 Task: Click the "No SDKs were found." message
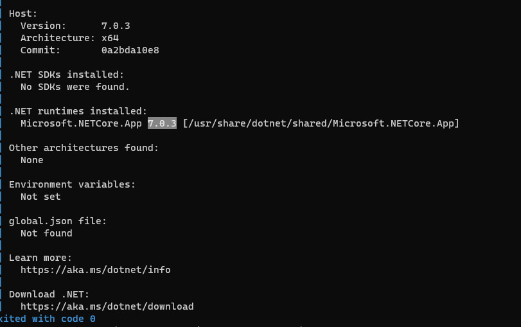click(x=75, y=87)
